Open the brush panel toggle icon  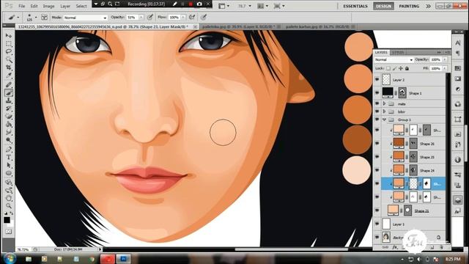point(44,18)
